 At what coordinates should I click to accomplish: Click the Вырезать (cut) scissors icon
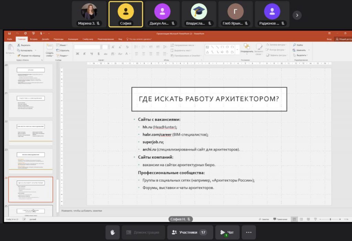[18, 45]
